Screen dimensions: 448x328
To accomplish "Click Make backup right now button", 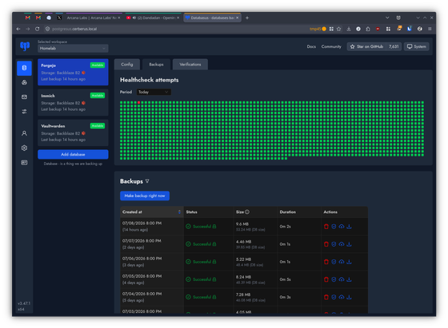I will pyautogui.click(x=145, y=196).
